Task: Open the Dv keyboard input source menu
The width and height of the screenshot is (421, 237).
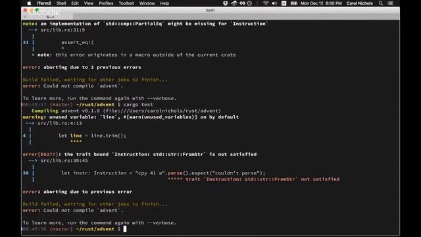Action: coord(284,3)
